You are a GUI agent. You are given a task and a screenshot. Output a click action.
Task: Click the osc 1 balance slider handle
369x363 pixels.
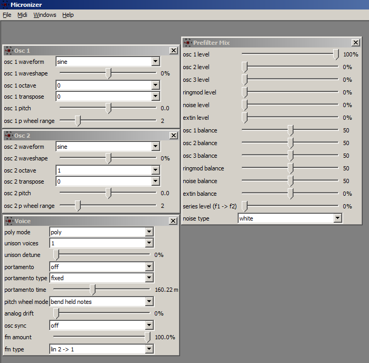point(291,130)
